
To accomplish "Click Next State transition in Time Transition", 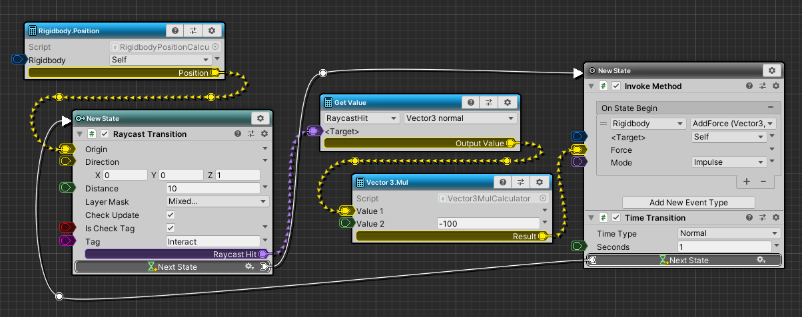I will tap(685, 261).
